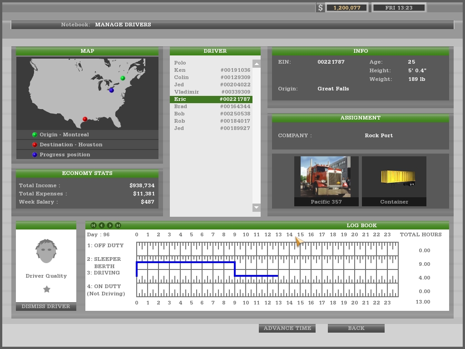Screen dimensions: 465x349
Task: Click the clock display FRI 13:23
Action: [399, 8]
